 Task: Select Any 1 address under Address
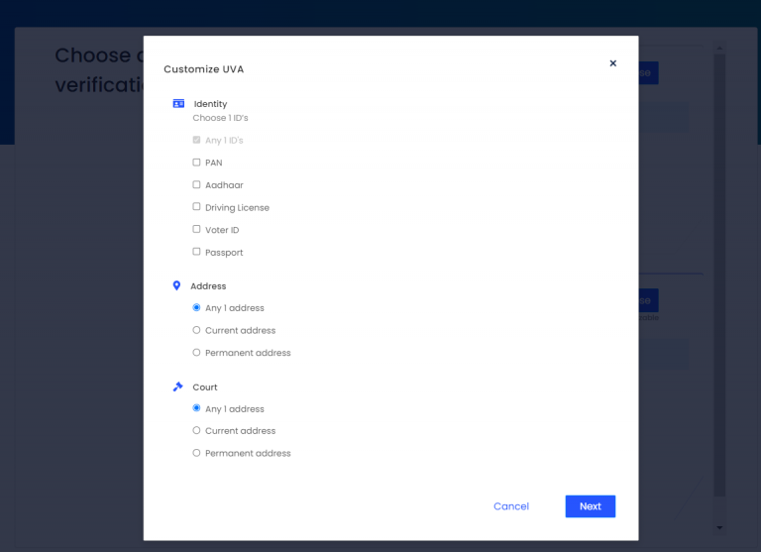196,307
